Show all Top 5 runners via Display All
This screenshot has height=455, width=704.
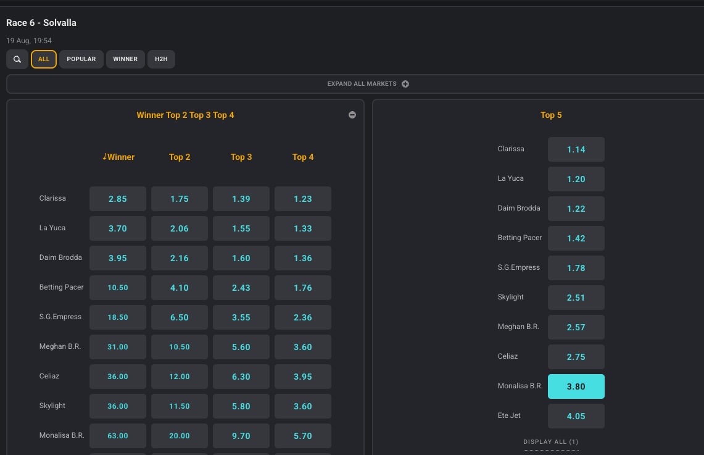[x=550, y=442]
